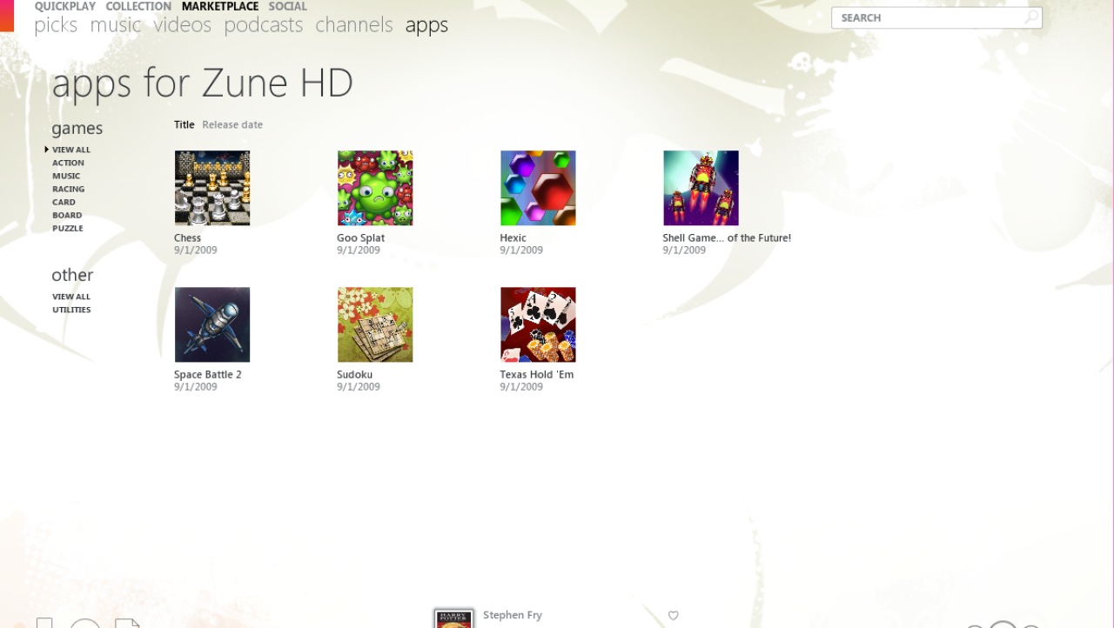Click the Chess title text
This screenshot has width=1114, height=628.
pyautogui.click(x=187, y=237)
